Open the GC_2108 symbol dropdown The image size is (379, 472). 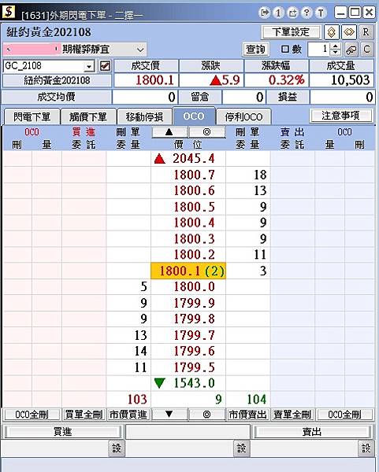click(89, 66)
